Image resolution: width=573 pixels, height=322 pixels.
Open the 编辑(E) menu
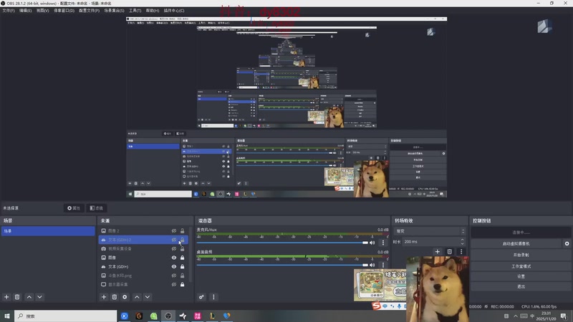(25, 11)
